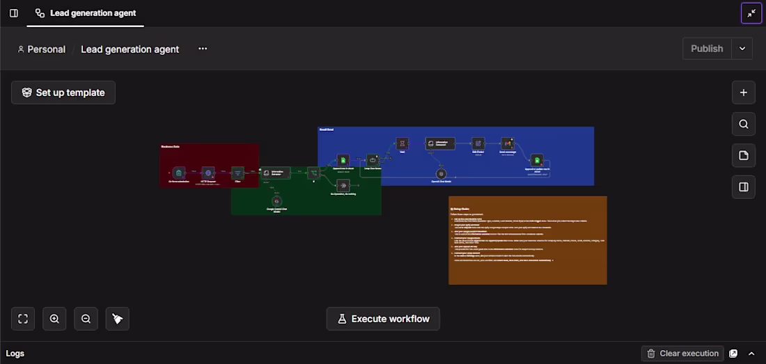Select the Wait hourglass node
This screenshot has width=766, height=364.
402,143
